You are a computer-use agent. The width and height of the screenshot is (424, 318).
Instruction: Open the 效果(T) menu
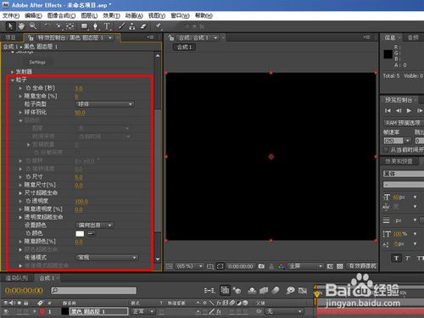[x=111, y=15]
